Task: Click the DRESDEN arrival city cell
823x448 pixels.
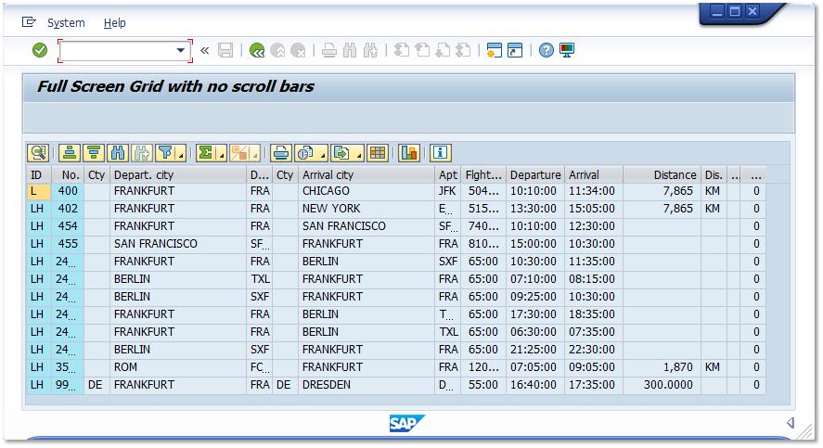Action: (x=366, y=385)
